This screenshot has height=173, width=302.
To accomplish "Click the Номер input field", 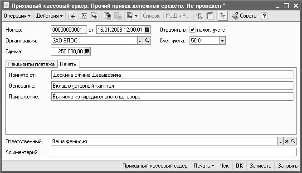I will (x=69, y=30).
